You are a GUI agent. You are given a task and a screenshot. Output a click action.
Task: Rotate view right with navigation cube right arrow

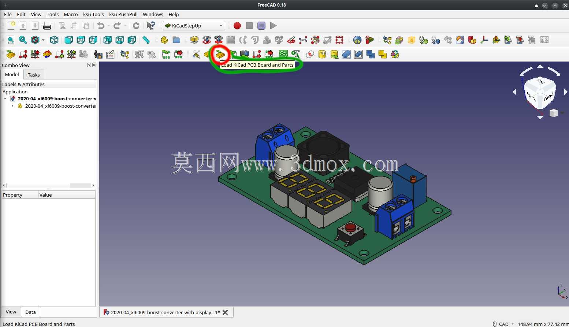pos(566,92)
